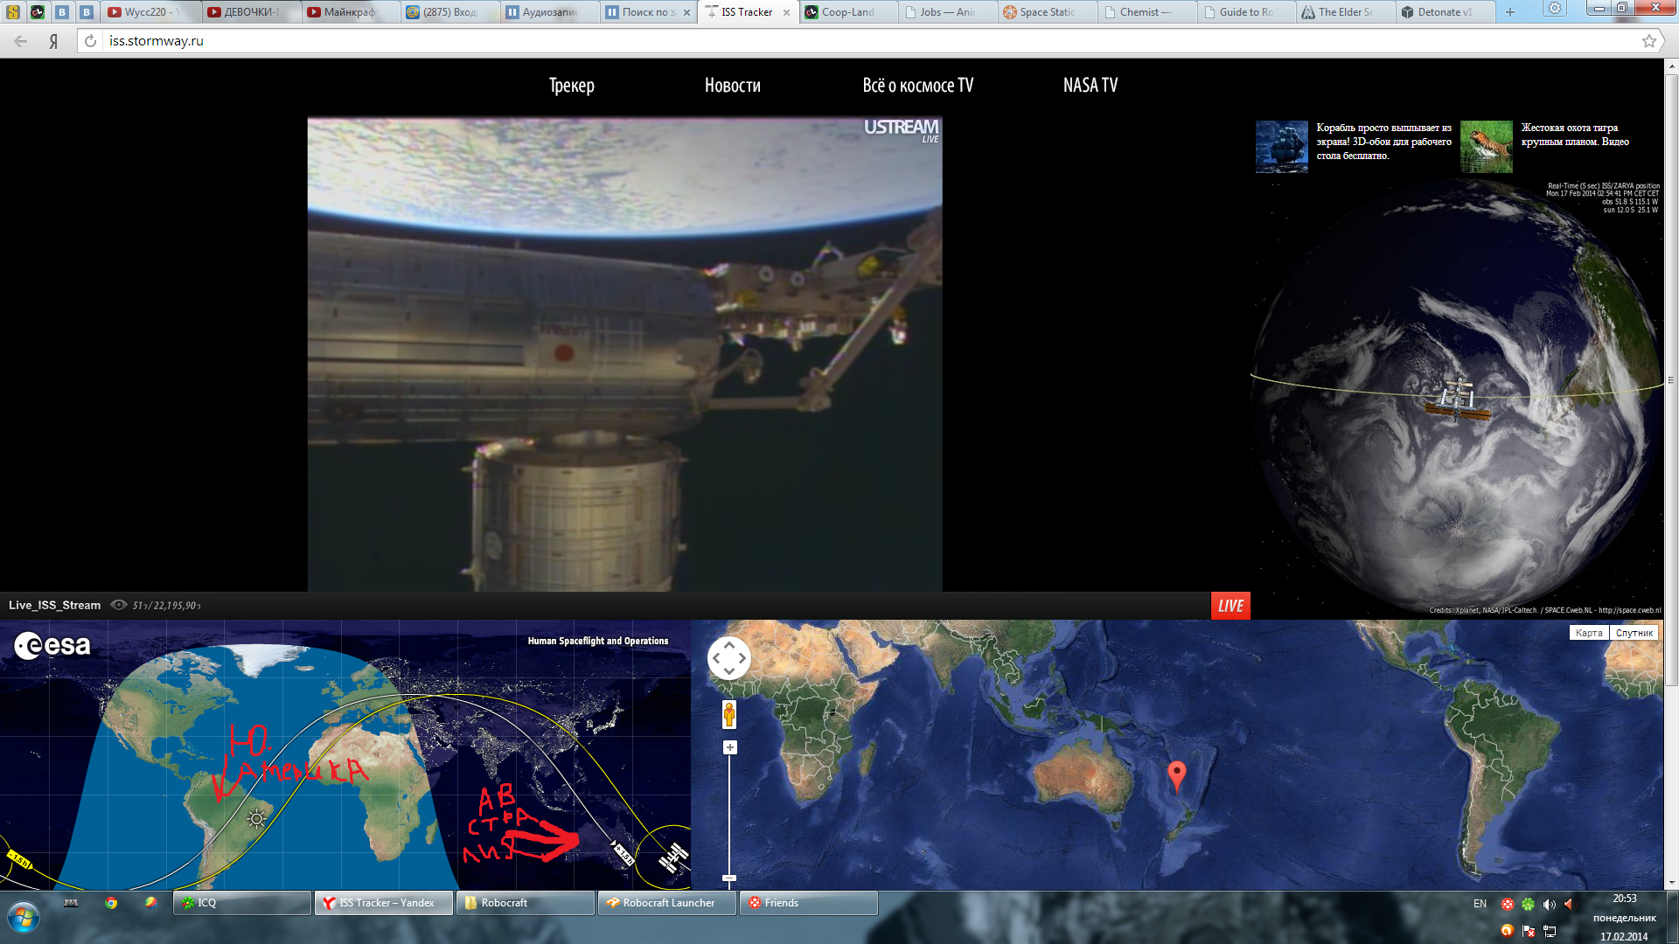Switch to The Elder Scrolls tab
The image size is (1679, 944).
coord(1347,12)
